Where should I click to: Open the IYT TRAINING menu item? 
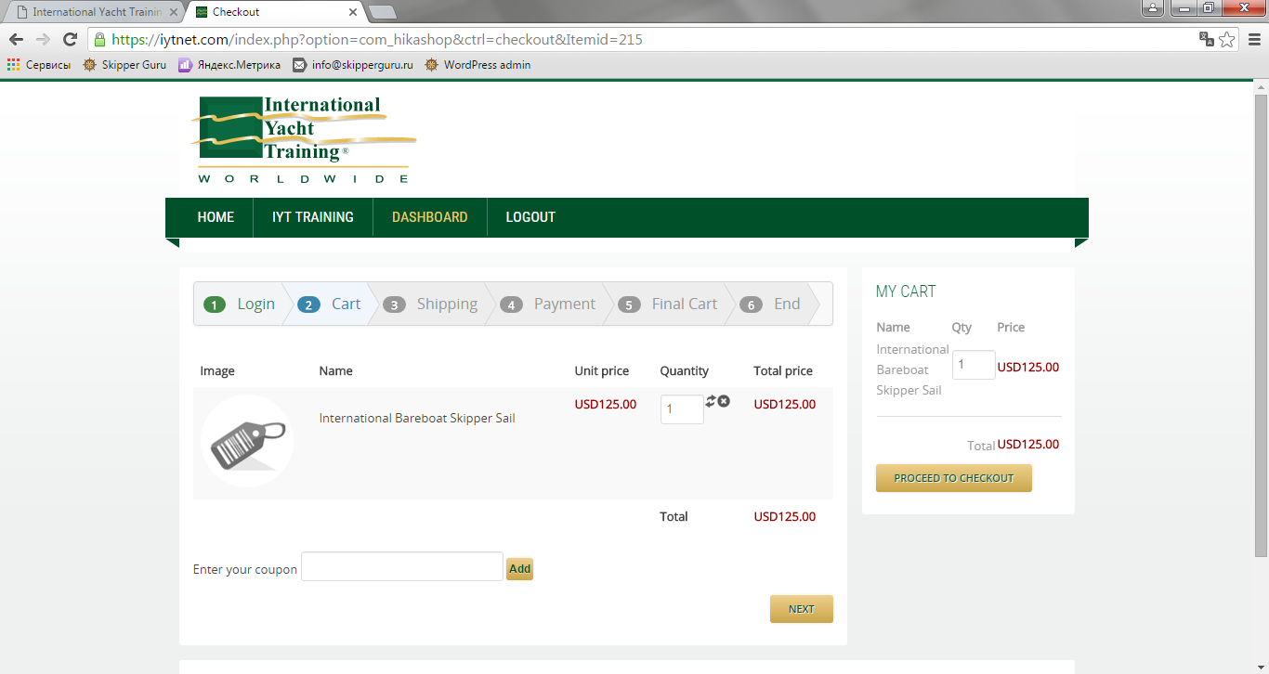(313, 217)
